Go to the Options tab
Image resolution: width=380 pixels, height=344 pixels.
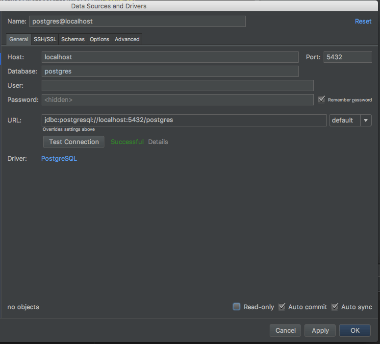(100, 39)
